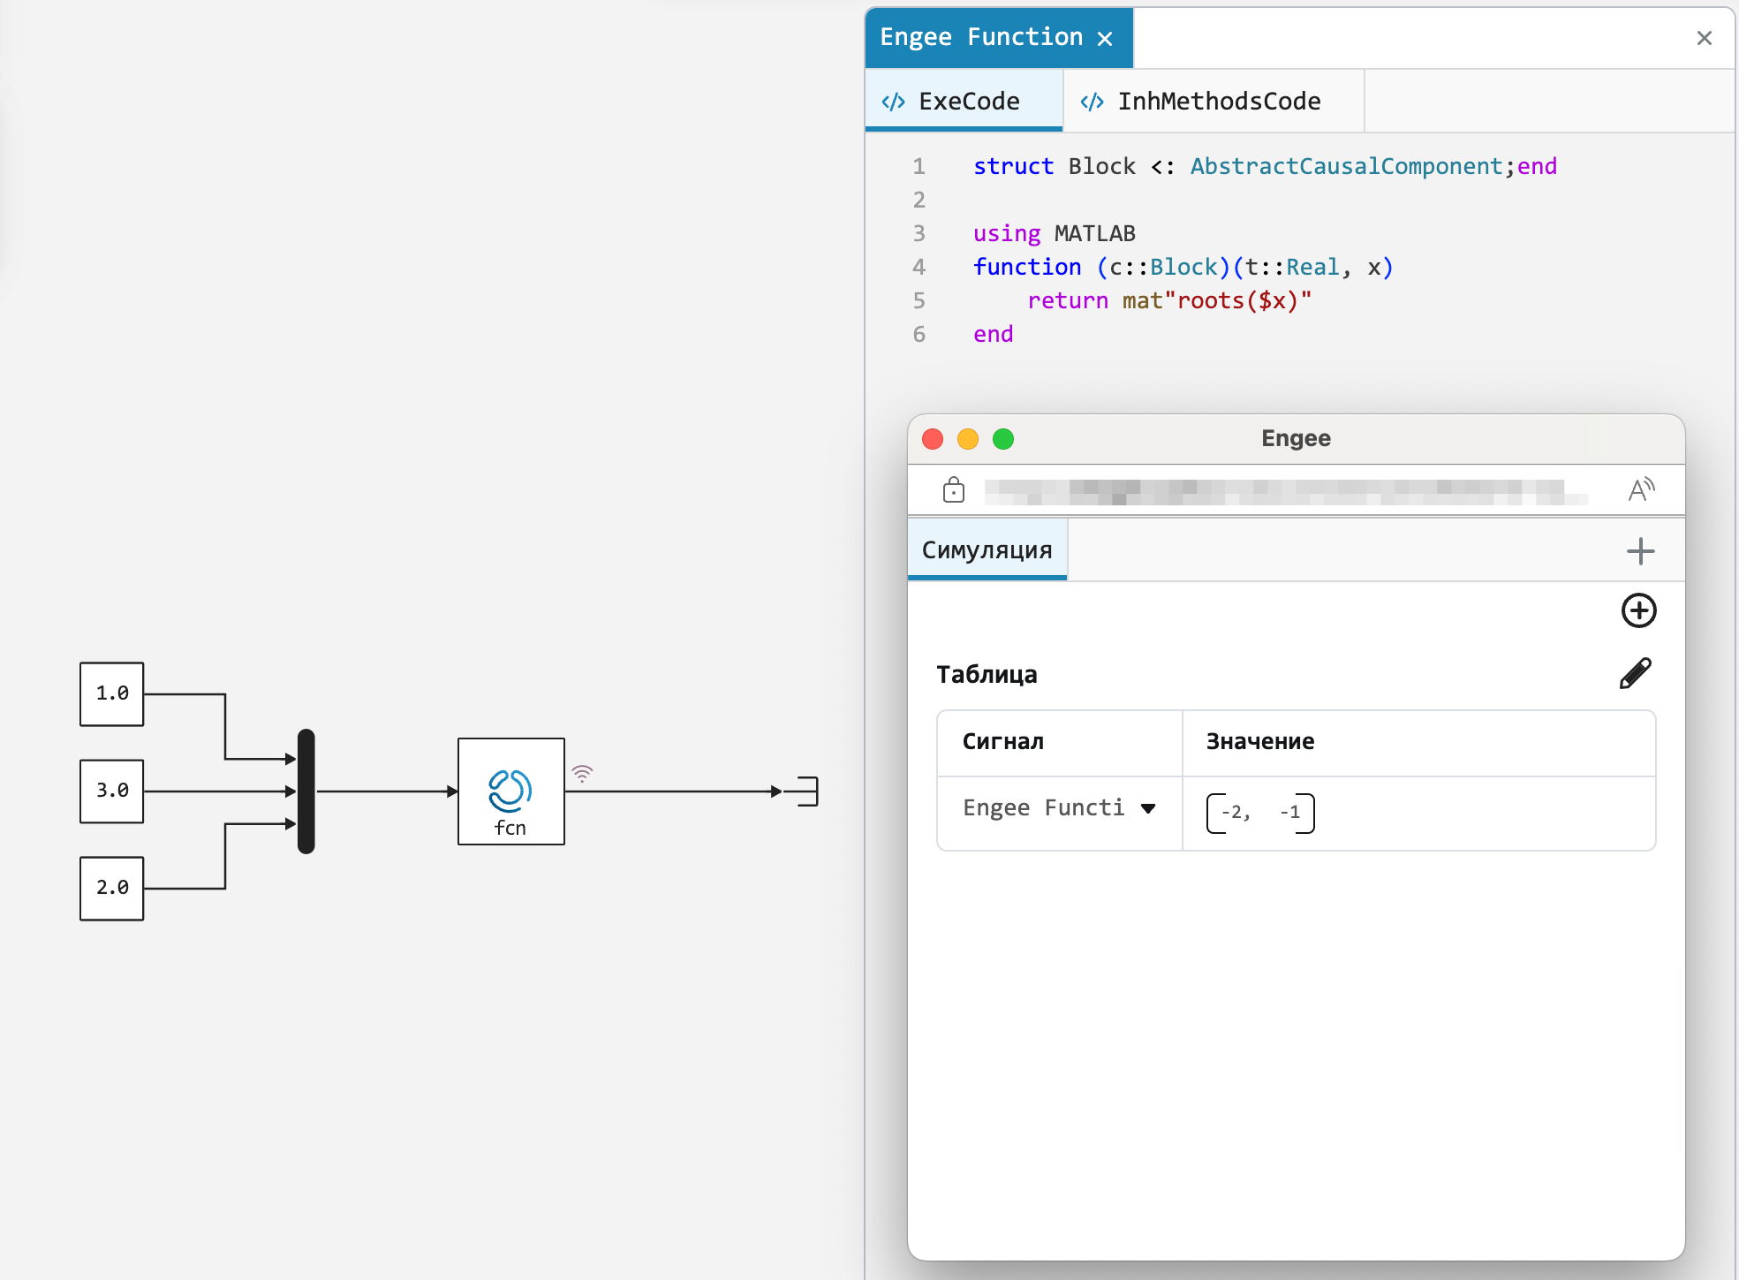Select the constant block 3.0
The height and width of the screenshot is (1280, 1739).
click(112, 791)
